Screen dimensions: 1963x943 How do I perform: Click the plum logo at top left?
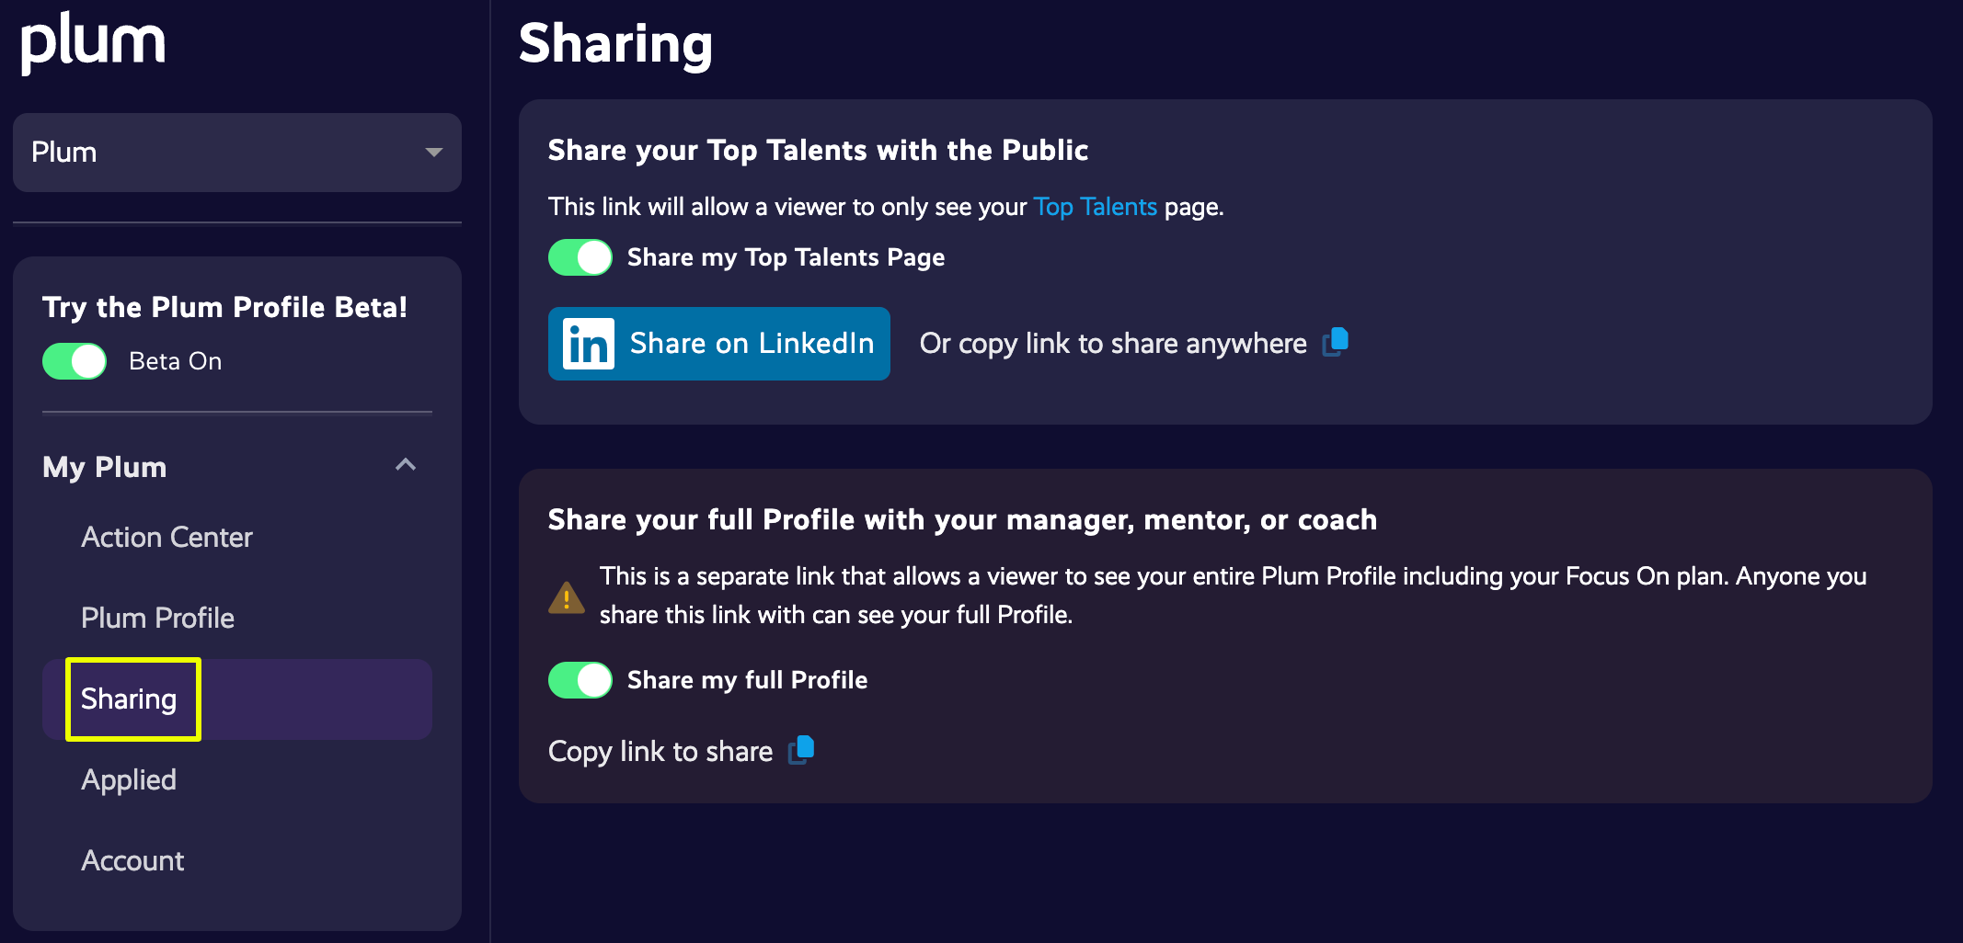[x=93, y=40]
